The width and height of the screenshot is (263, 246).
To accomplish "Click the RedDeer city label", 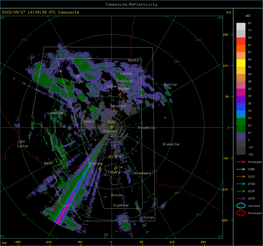I will point(124,89).
